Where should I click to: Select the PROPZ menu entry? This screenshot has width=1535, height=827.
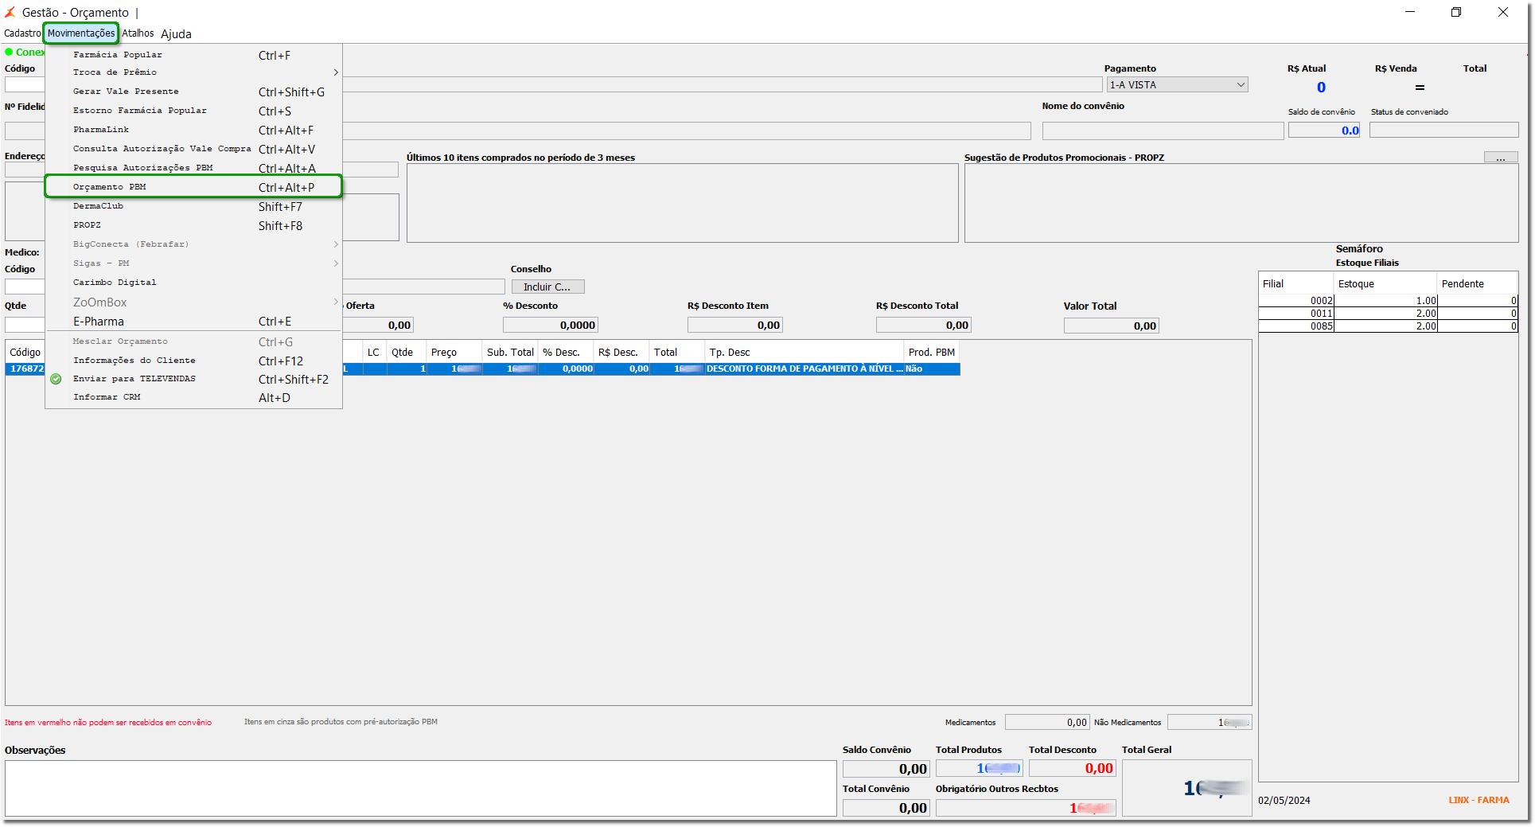pos(193,225)
